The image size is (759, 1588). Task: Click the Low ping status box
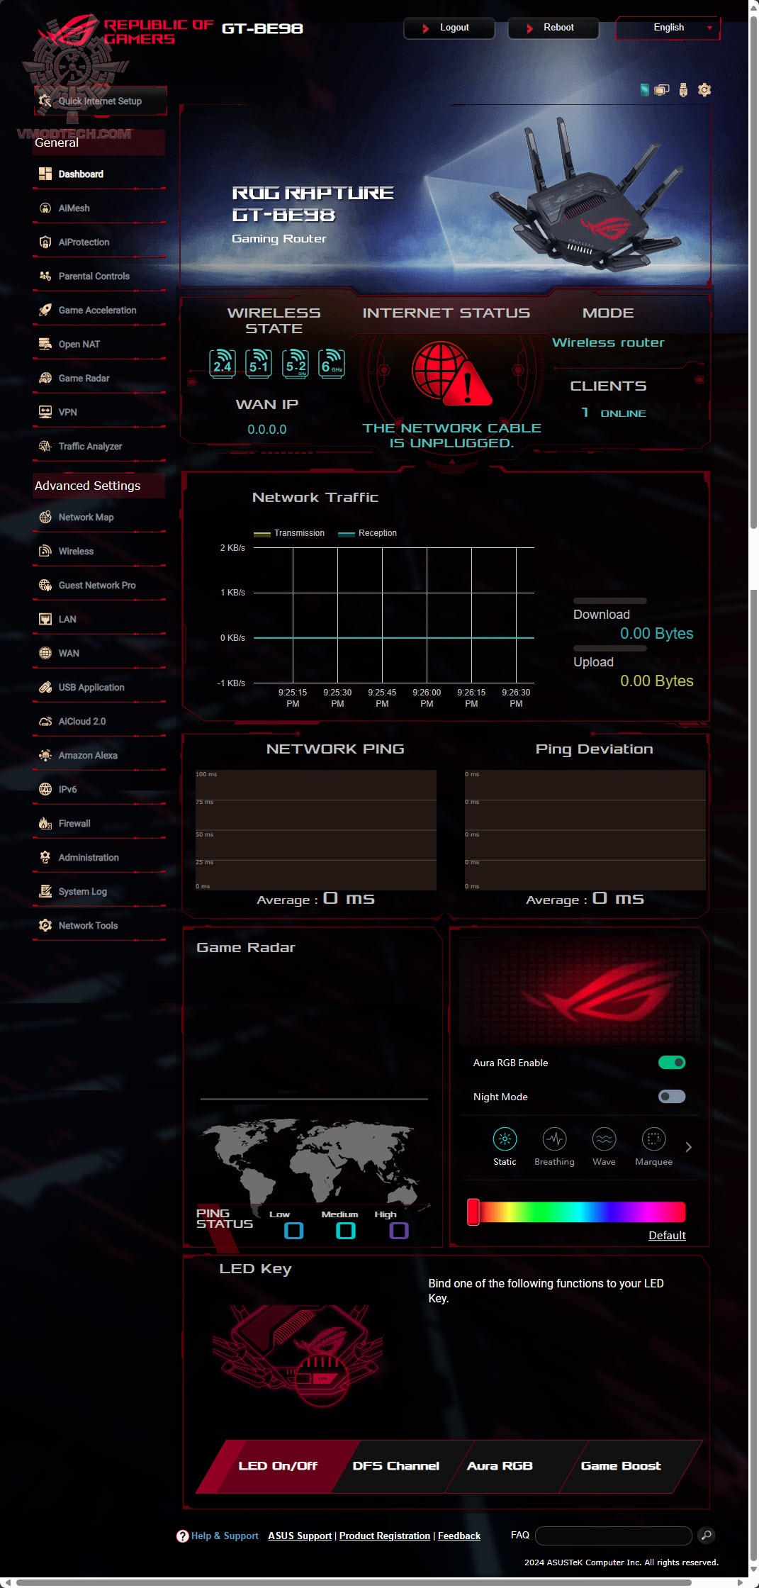293,1231
